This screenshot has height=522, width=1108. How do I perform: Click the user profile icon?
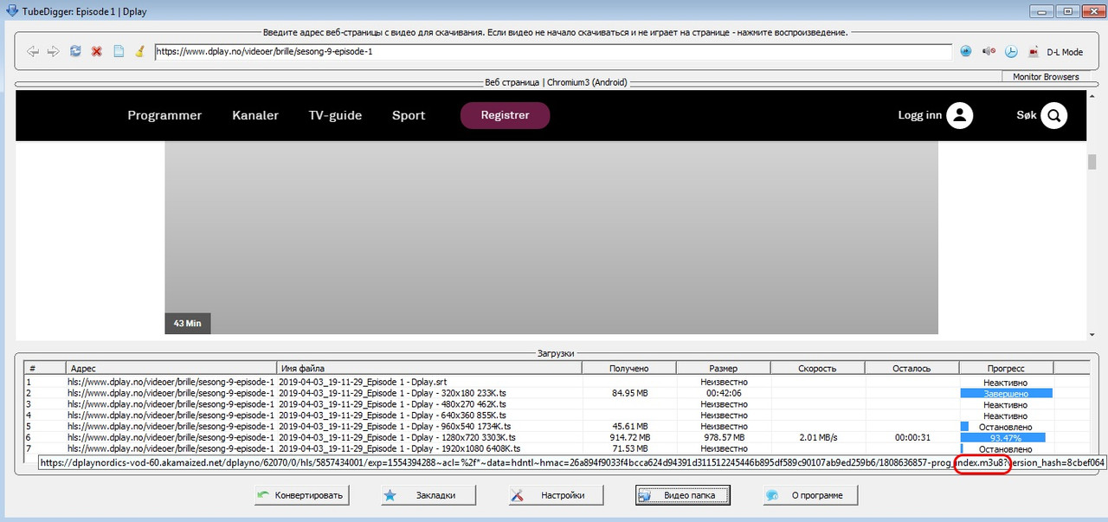[960, 115]
